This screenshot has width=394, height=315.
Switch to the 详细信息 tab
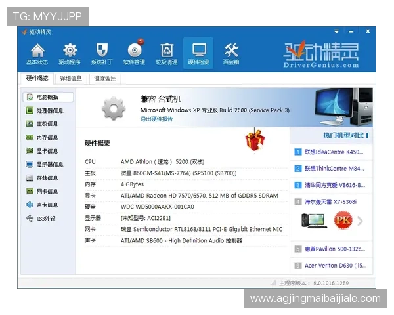coord(71,79)
